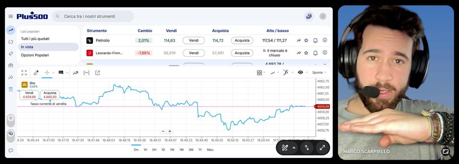Open the hamburger main menu
The width and height of the screenshot is (459, 164).
10,16
